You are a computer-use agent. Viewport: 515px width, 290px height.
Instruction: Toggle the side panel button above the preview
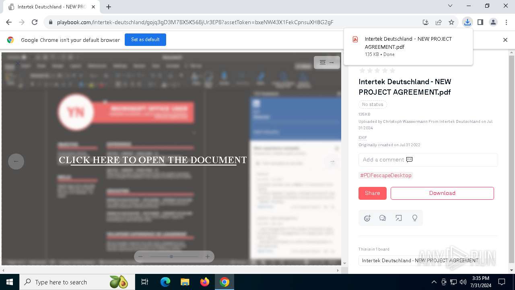point(327,62)
